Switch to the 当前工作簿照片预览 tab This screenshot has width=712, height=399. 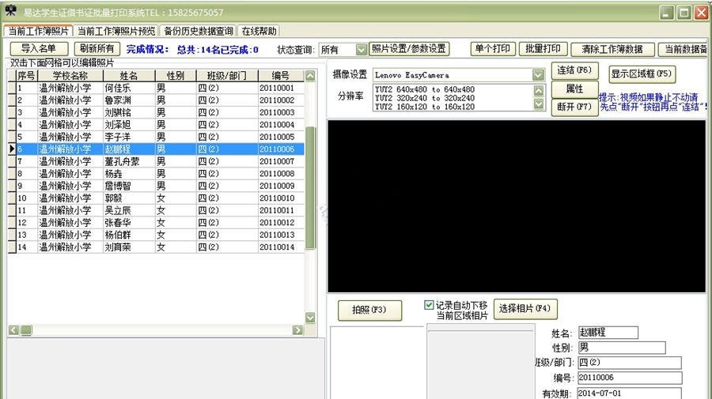[x=116, y=32]
